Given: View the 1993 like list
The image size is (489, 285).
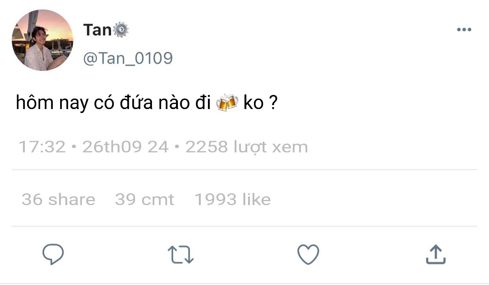Looking at the screenshot, I should (233, 200).
